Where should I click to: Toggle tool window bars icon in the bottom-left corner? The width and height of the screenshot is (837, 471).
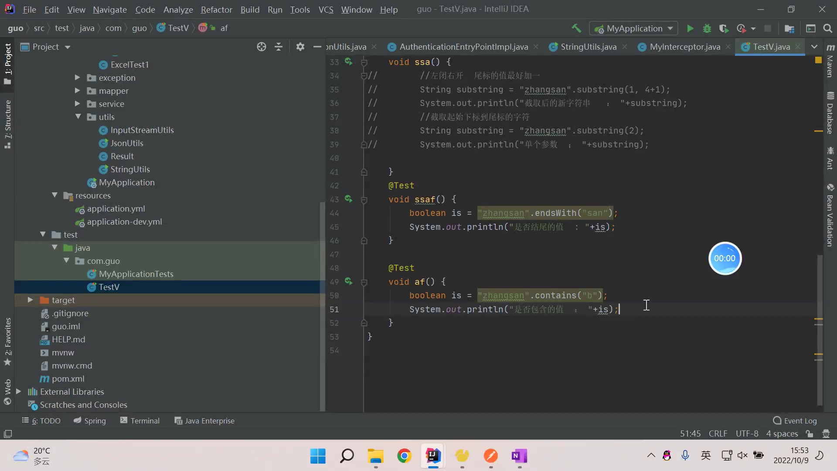pos(8,433)
